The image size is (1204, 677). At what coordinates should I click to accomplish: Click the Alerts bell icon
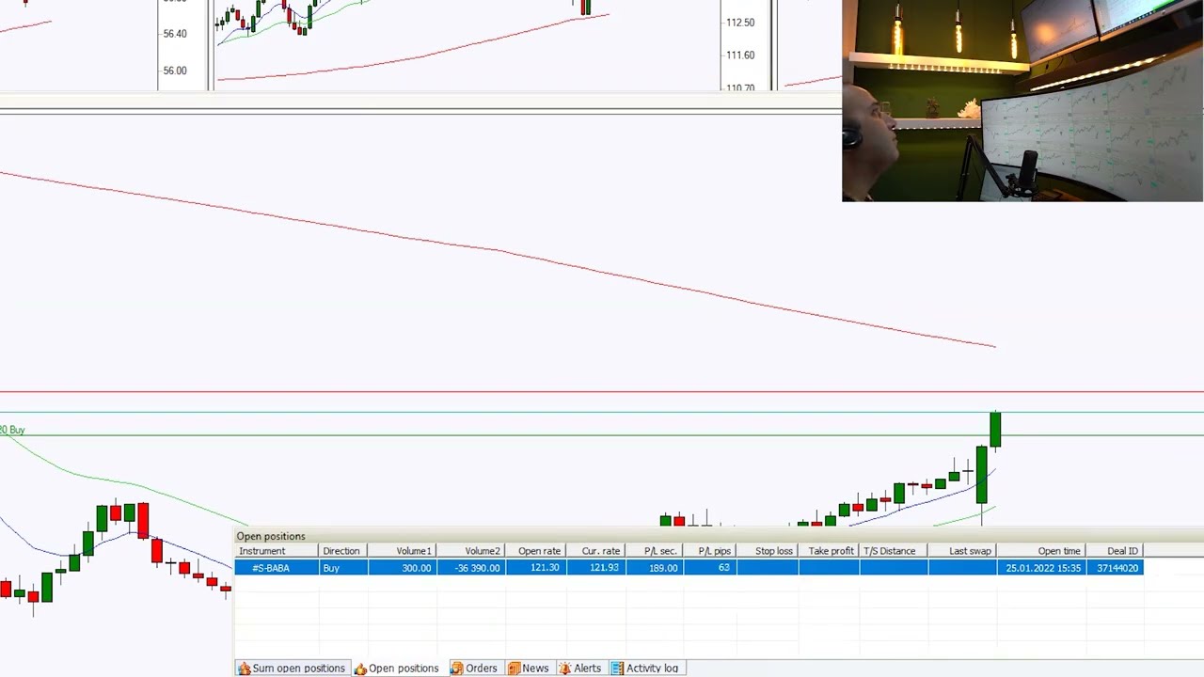(566, 669)
